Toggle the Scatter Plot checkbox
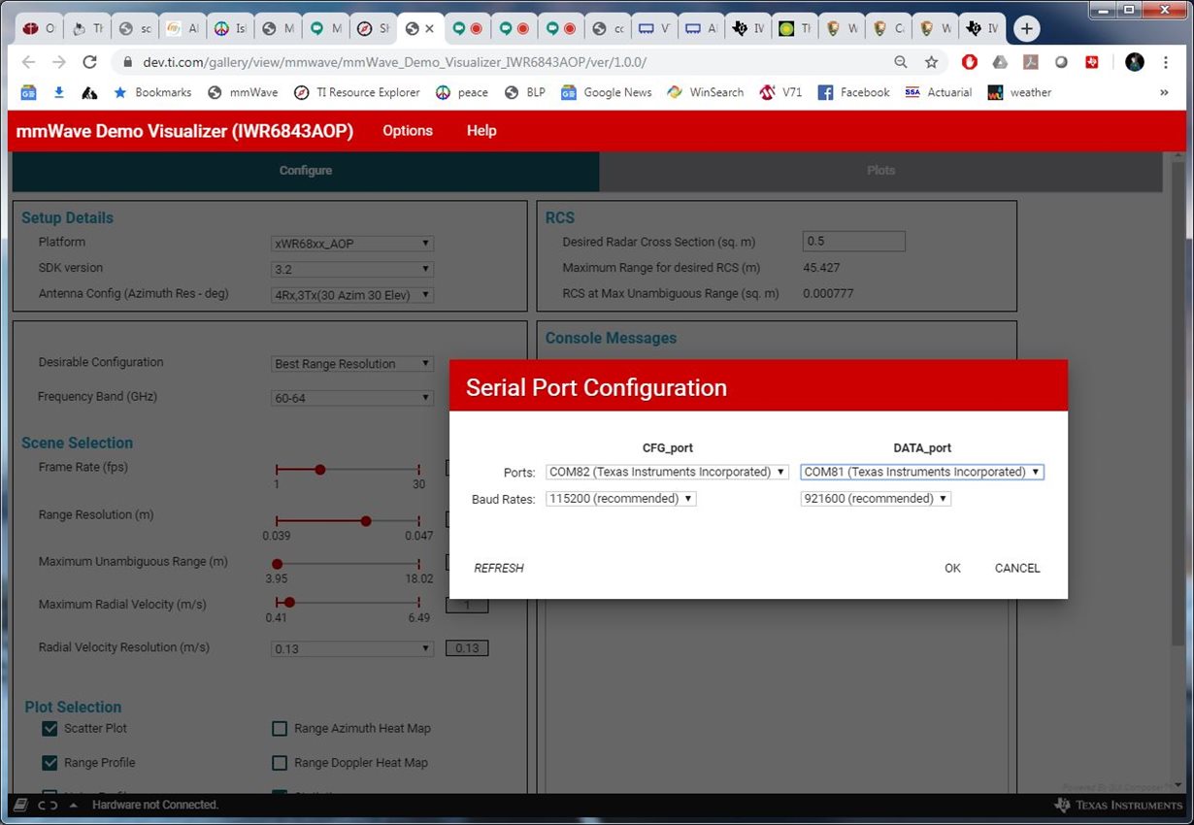The height and width of the screenshot is (825, 1194). pos(50,728)
